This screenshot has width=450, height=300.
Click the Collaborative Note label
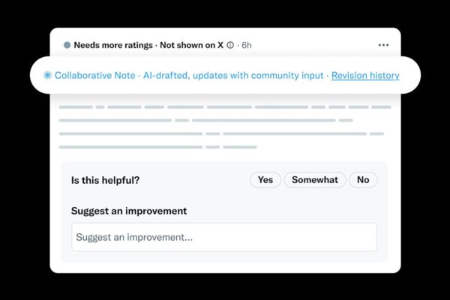point(95,76)
